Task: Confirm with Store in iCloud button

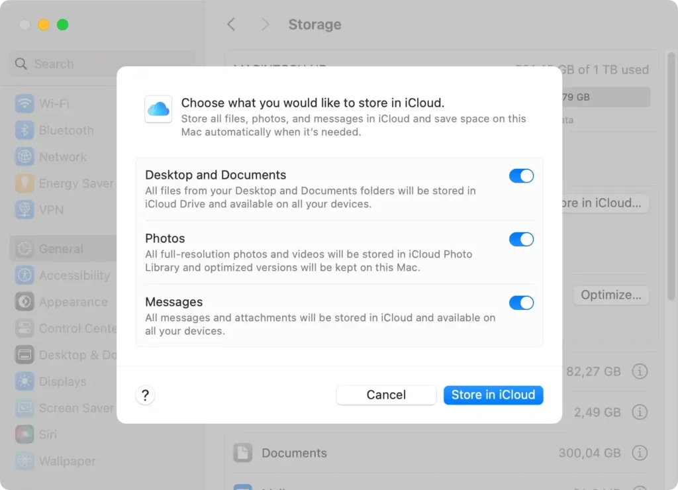Action: pos(493,395)
